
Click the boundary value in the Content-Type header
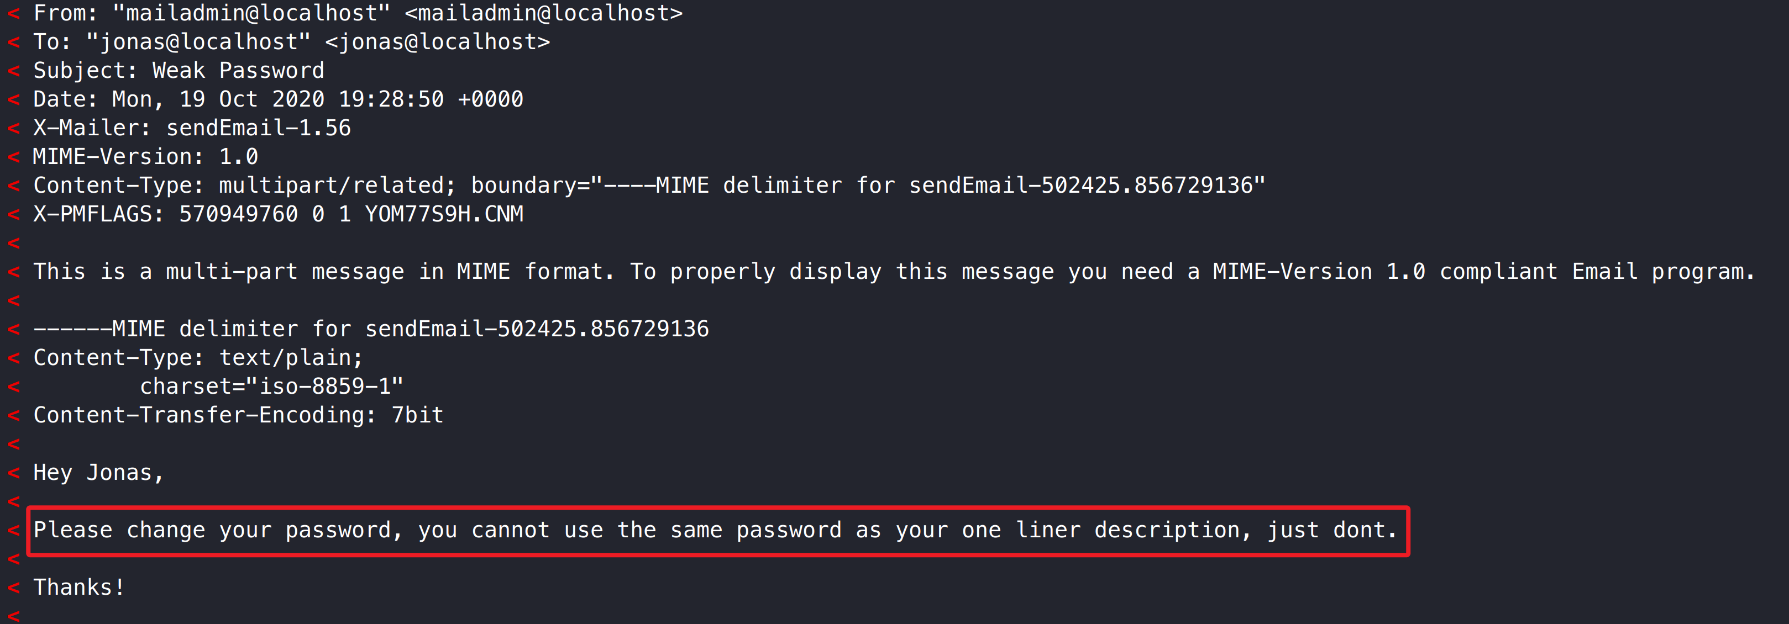pyautogui.click(x=933, y=186)
